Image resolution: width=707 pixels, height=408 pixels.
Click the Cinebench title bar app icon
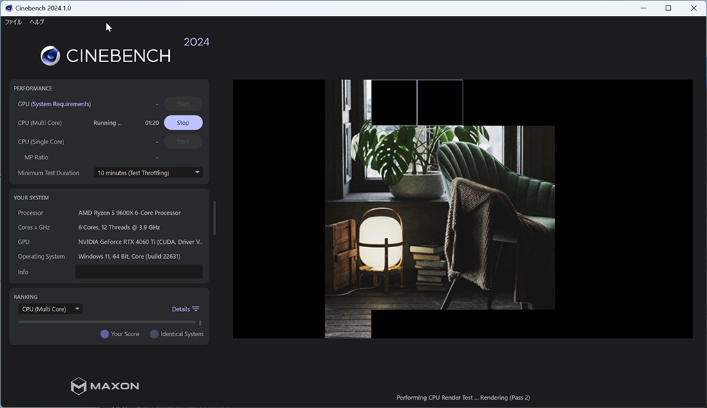[8, 8]
